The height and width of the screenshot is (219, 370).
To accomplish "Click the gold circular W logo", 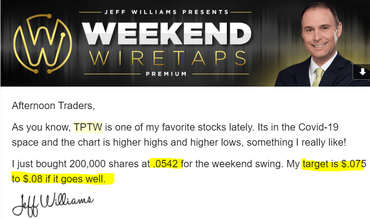I will (43, 44).
